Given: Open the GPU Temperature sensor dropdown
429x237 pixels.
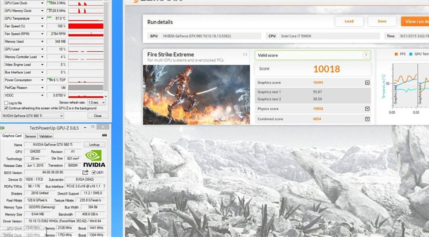Looking at the screenshot, I should [42, 18].
